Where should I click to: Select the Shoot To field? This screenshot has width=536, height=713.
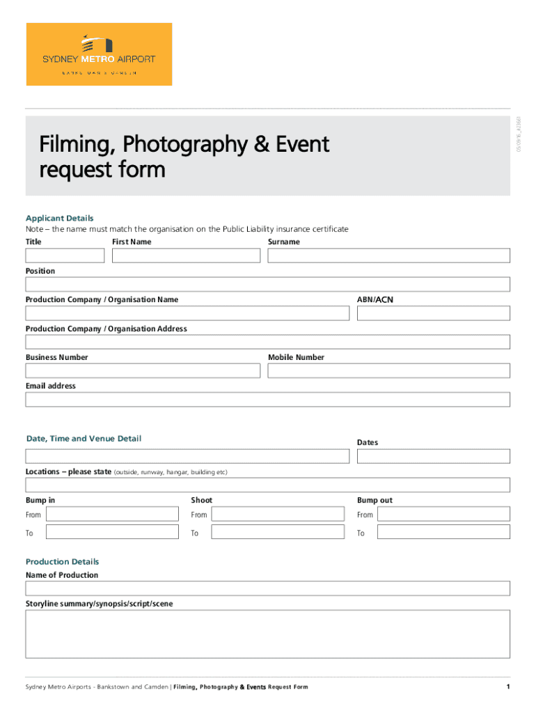click(278, 532)
